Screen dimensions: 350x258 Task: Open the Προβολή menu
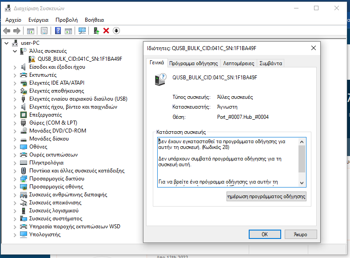click(67, 20)
